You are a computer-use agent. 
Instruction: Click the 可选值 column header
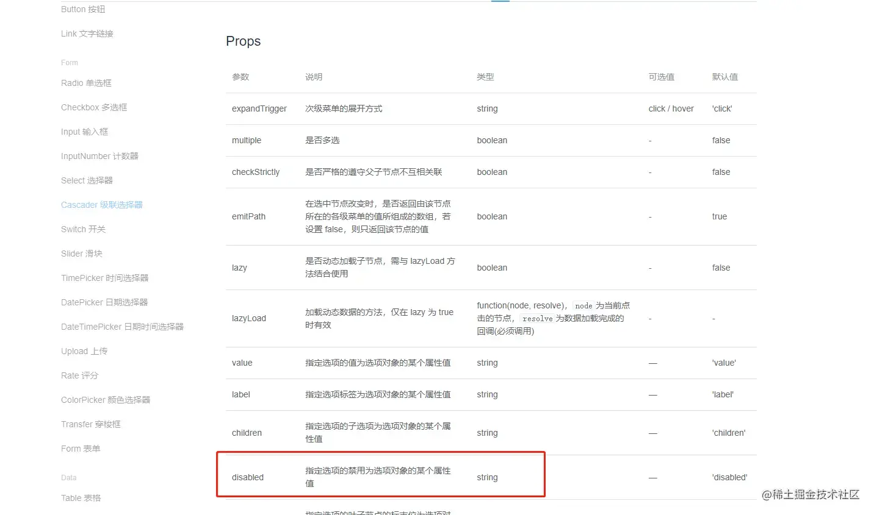661,77
